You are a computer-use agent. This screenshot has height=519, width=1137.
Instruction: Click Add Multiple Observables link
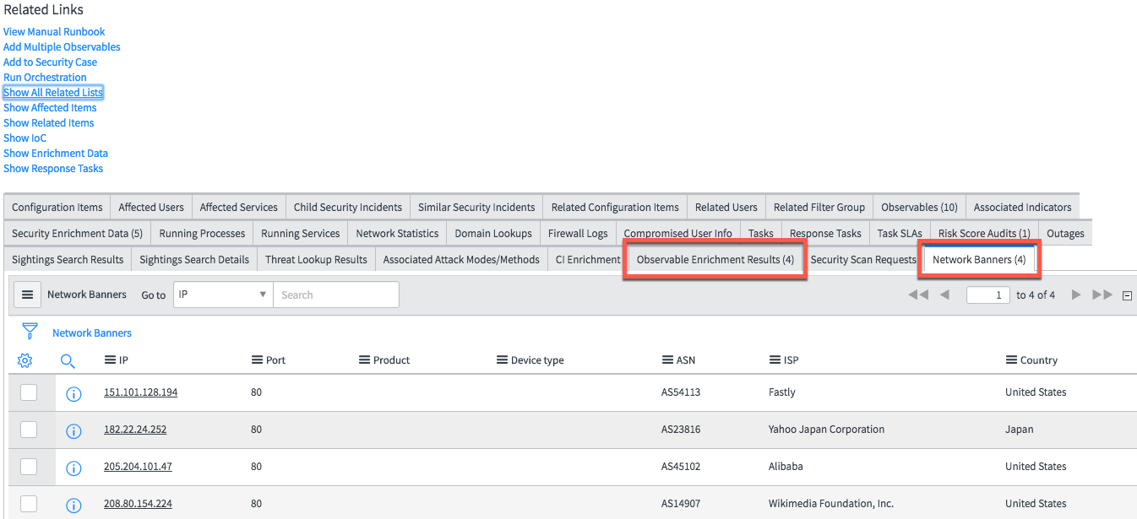62,47
